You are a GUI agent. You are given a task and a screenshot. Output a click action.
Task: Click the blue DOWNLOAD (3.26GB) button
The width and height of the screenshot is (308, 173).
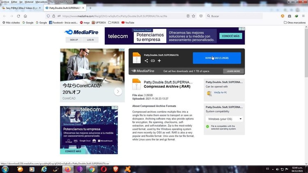coord(217,58)
